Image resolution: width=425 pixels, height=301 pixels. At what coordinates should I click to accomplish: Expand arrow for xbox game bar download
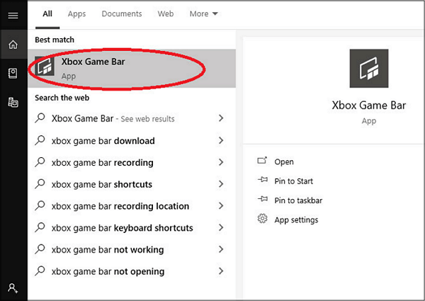(222, 141)
